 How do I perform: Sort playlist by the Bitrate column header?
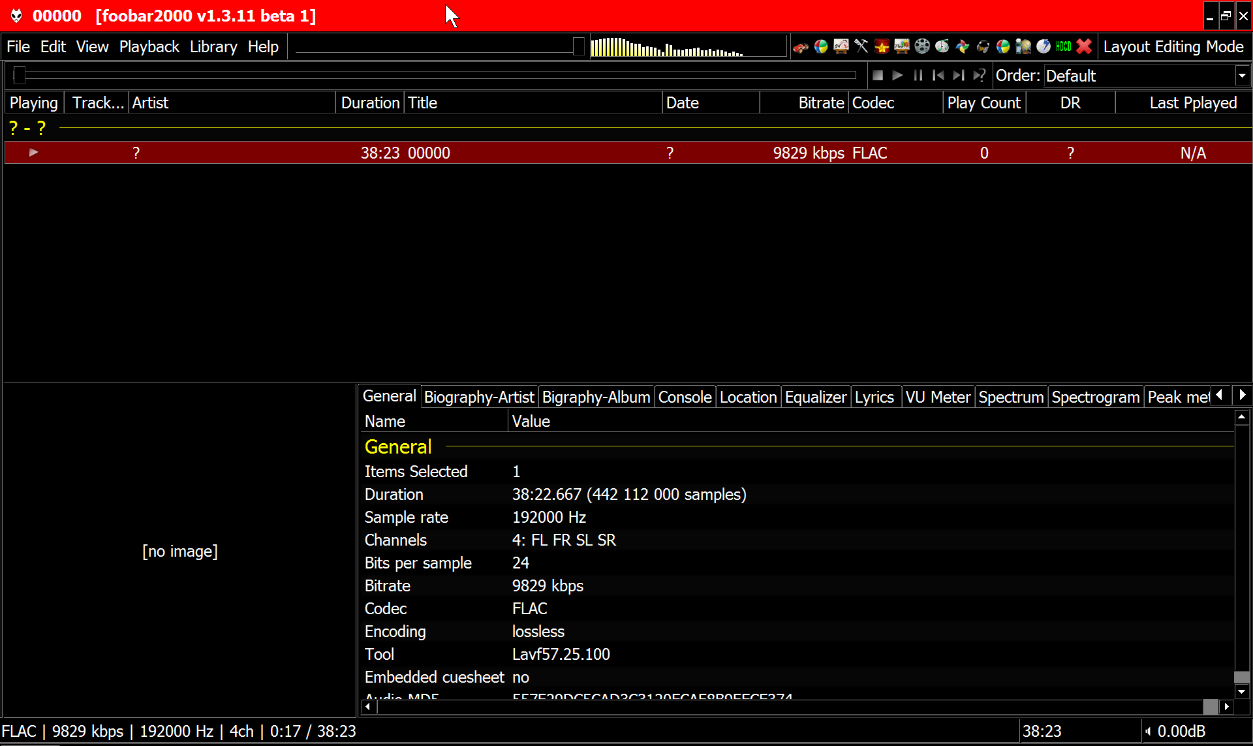(804, 102)
